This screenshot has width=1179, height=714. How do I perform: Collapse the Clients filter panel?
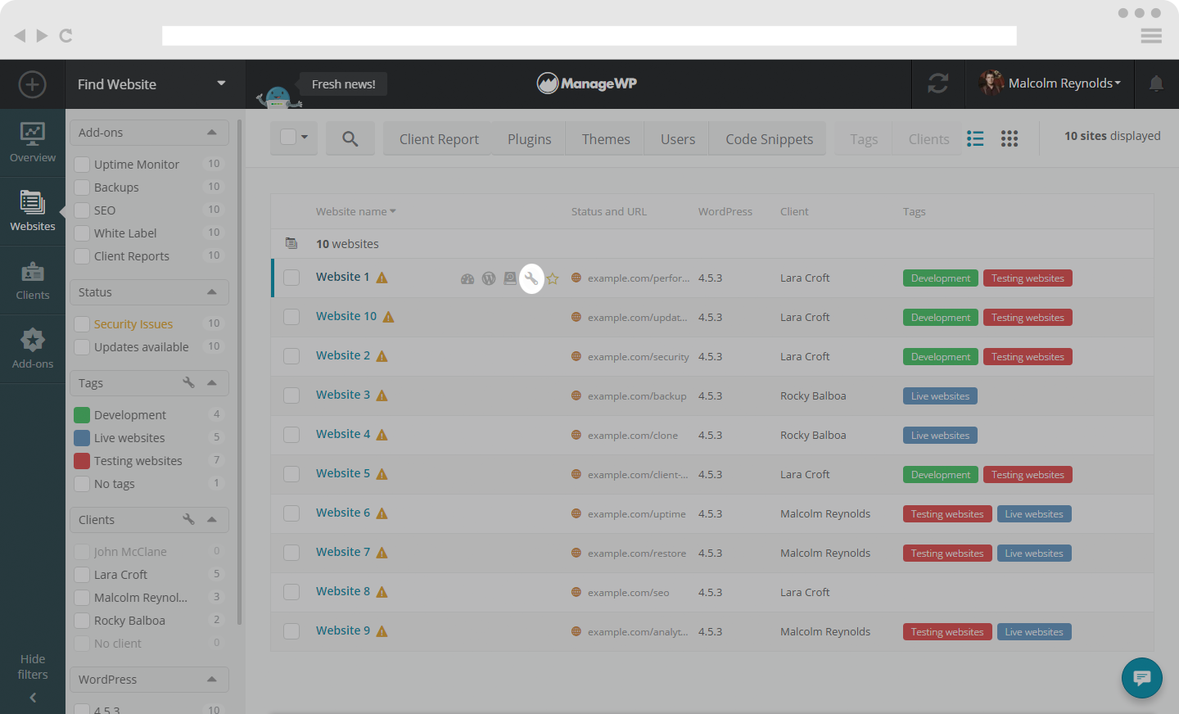click(212, 519)
